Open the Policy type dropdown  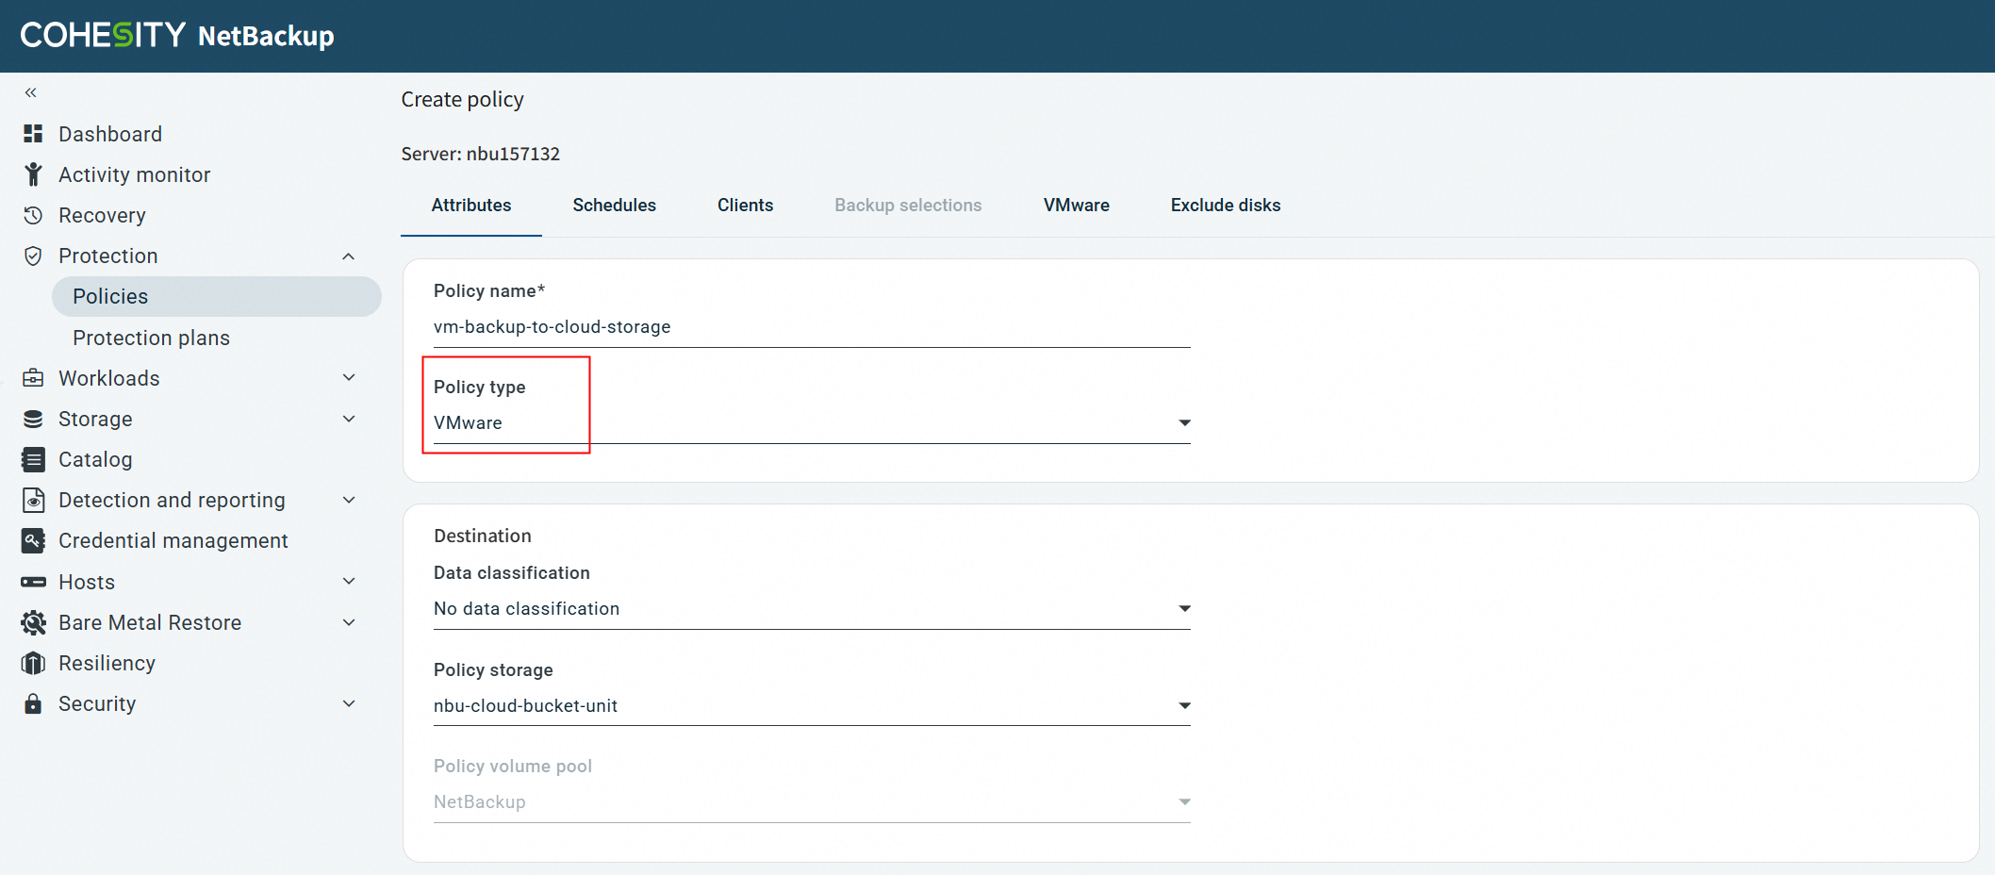tap(812, 423)
